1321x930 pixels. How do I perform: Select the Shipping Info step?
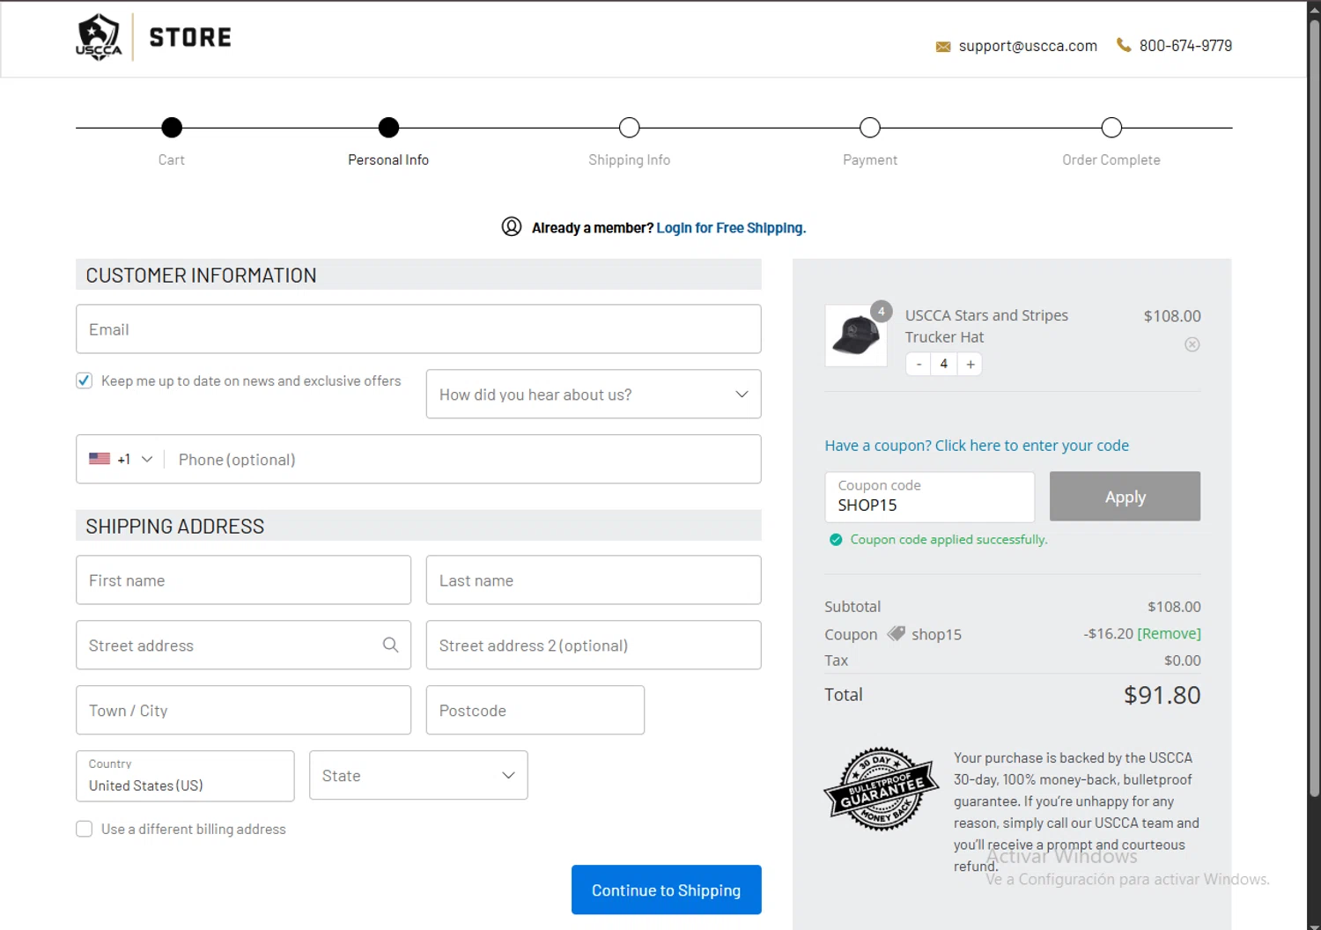click(x=629, y=128)
